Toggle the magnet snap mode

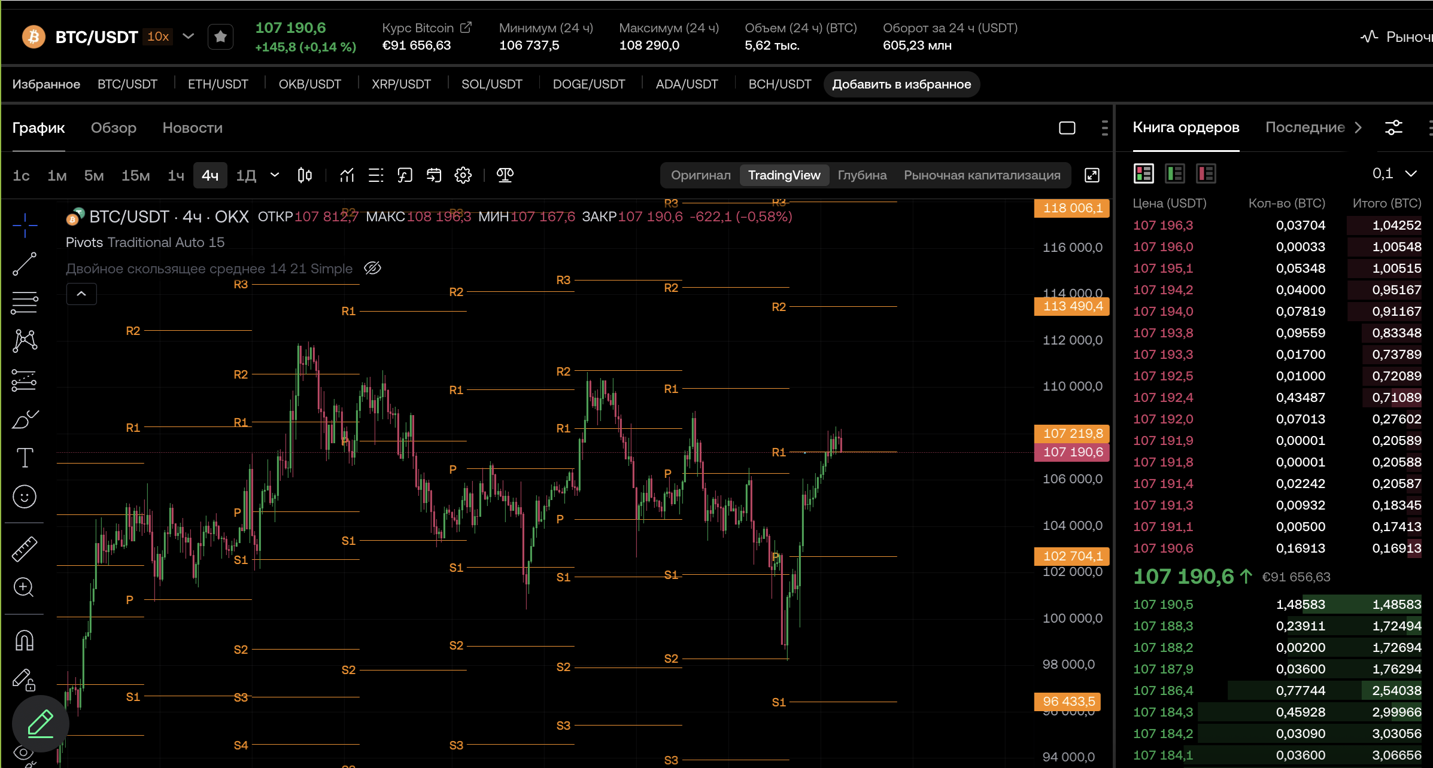pyautogui.click(x=25, y=641)
